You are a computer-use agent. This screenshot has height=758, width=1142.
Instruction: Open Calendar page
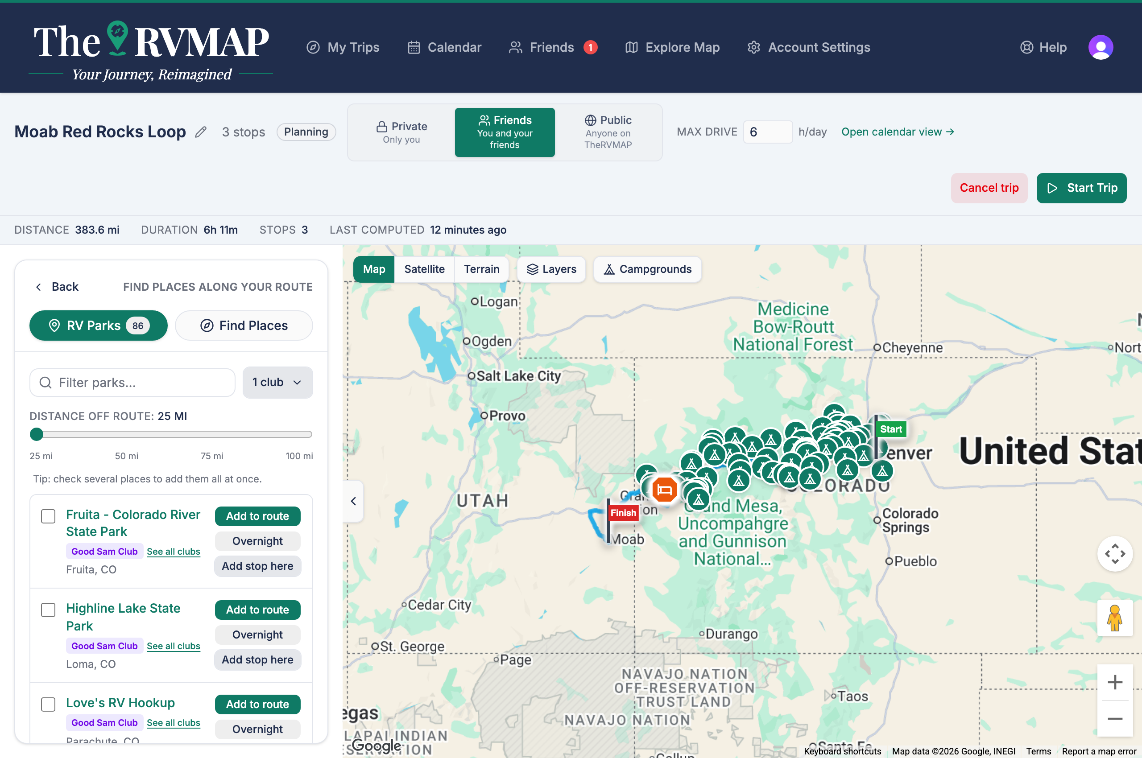pos(444,47)
